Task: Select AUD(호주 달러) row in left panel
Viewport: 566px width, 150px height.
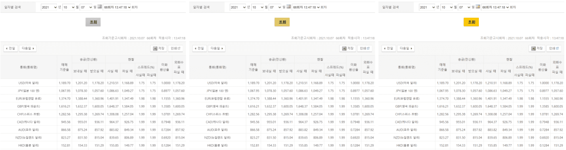Action: (93, 130)
